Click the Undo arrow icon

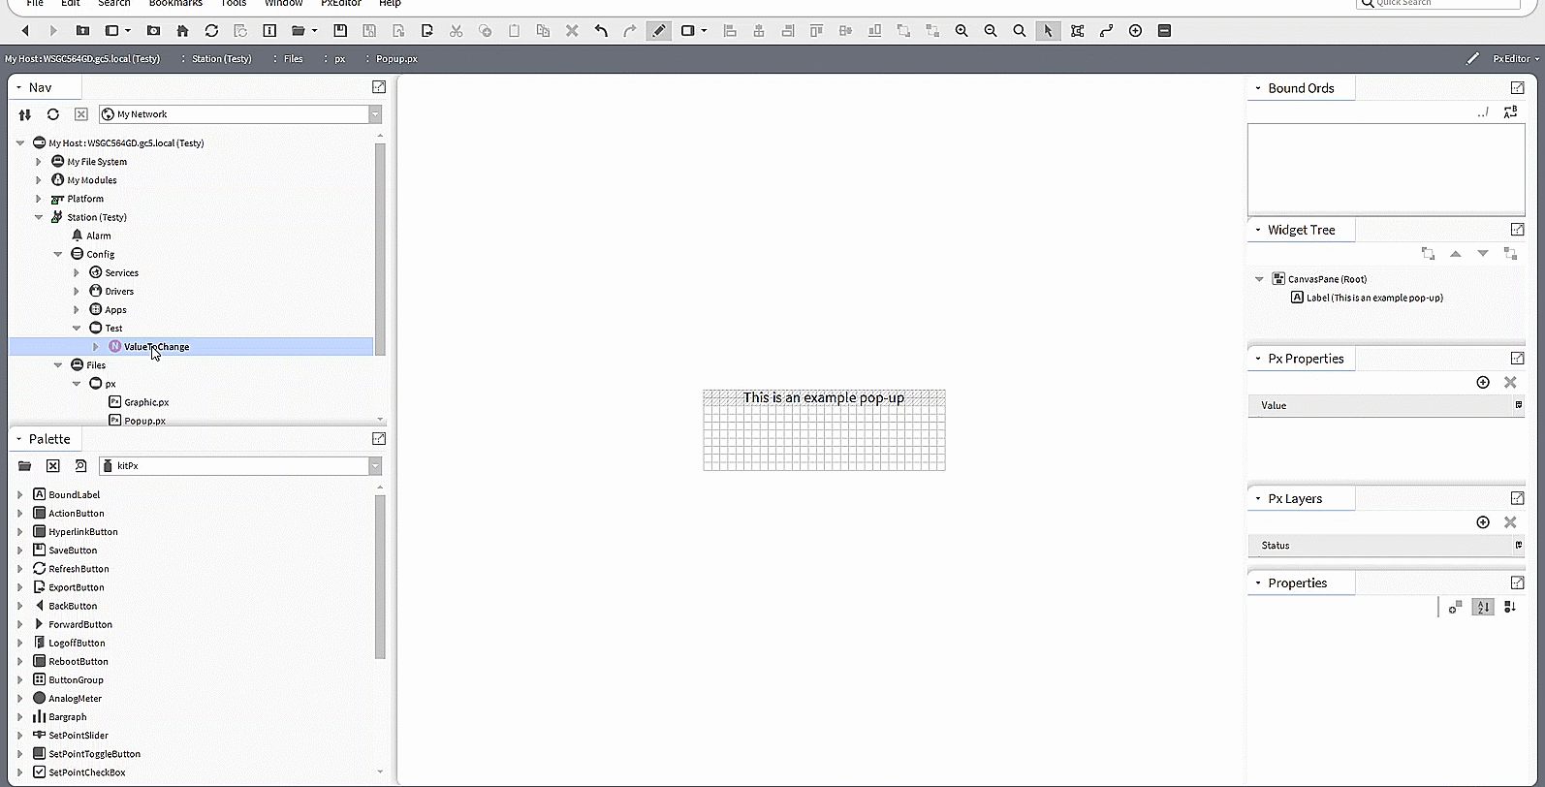pos(601,31)
